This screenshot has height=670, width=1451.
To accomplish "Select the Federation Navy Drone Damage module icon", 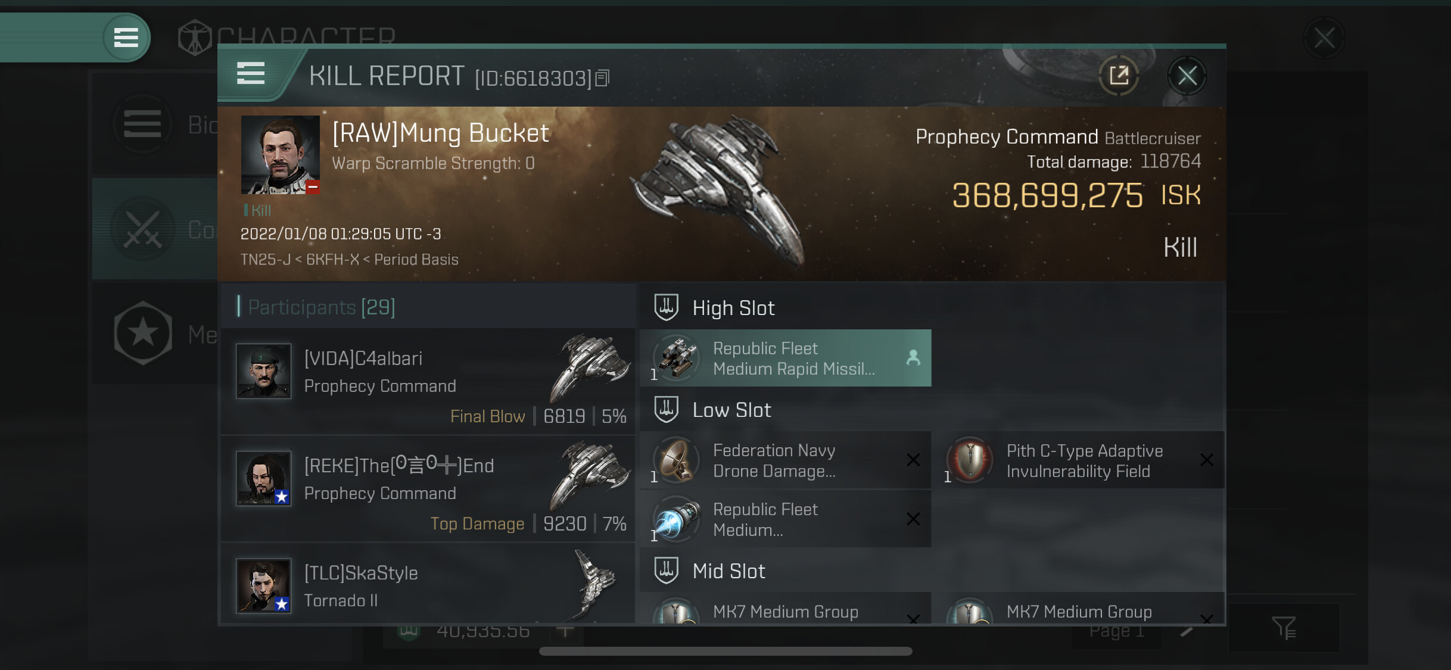I will 676,460.
